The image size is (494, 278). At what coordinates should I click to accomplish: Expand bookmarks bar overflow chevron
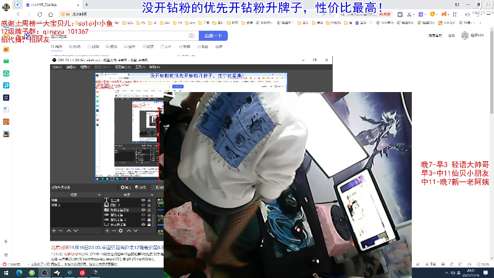tap(480, 23)
